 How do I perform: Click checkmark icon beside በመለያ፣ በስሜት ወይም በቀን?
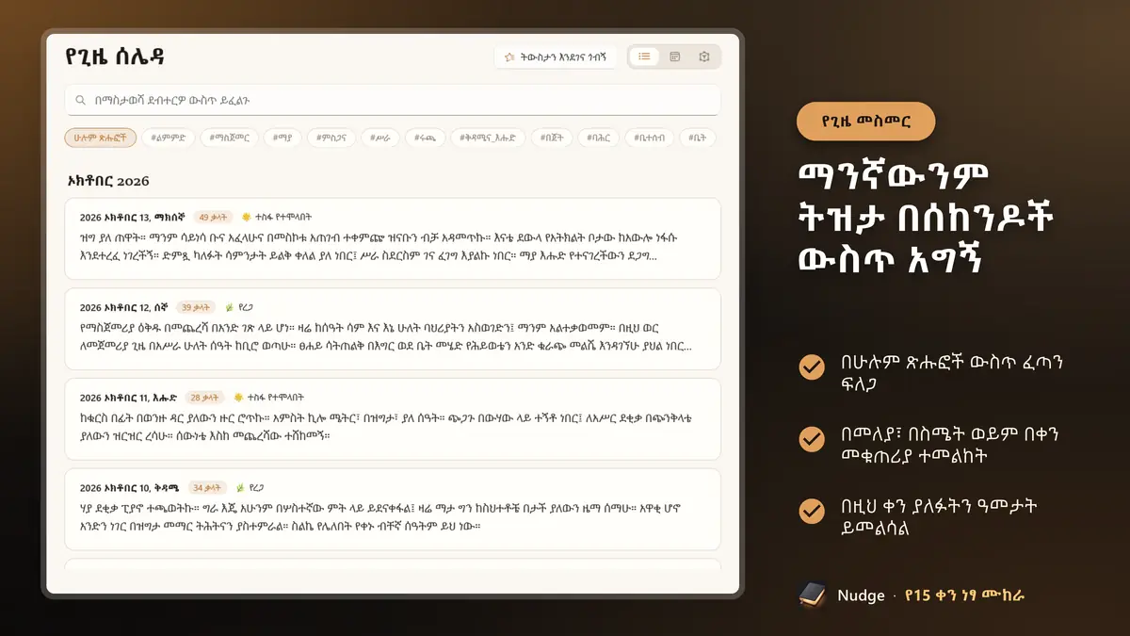point(812,439)
